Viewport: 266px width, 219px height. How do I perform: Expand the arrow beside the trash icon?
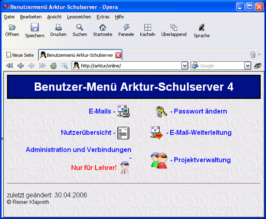click(x=259, y=55)
